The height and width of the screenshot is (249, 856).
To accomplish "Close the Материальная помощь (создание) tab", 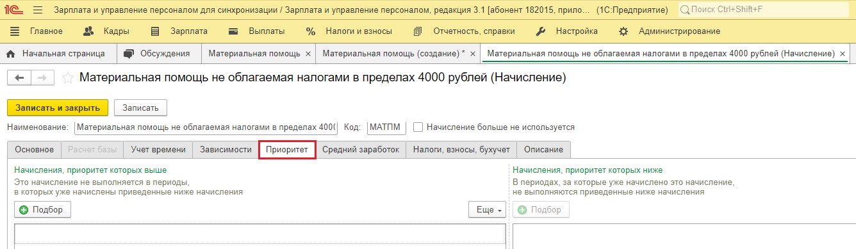I will pyautogui.click(x=473, y=54).
